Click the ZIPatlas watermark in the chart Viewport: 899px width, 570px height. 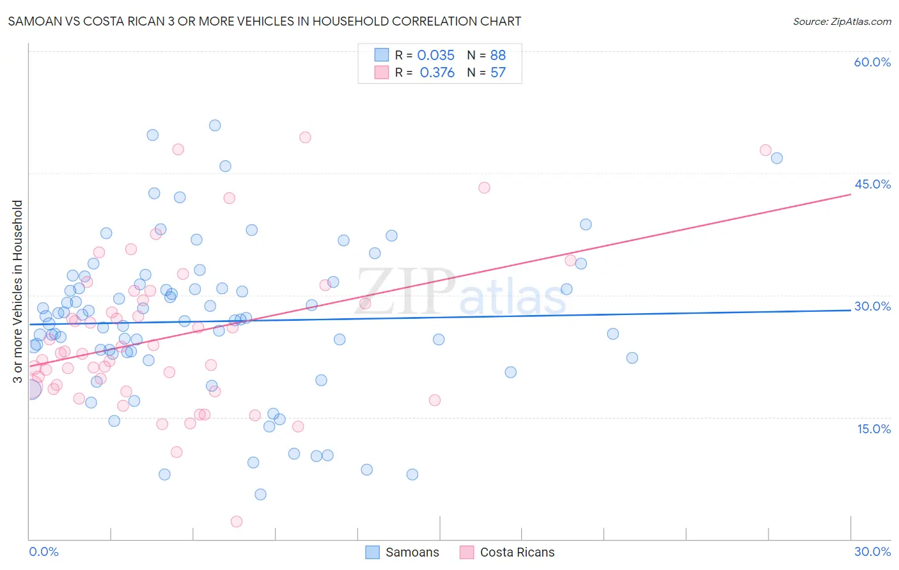[461, 293]
